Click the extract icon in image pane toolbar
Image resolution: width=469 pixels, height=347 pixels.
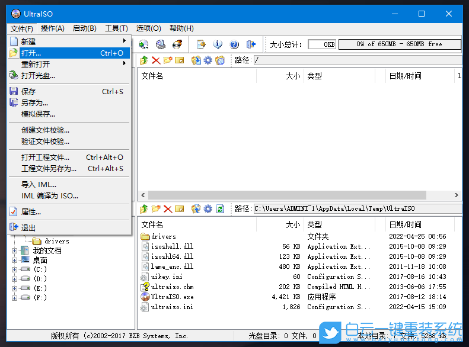196,60
